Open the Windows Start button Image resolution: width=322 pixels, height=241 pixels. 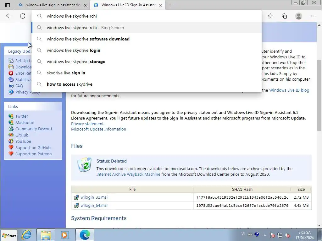pos(9,236)
